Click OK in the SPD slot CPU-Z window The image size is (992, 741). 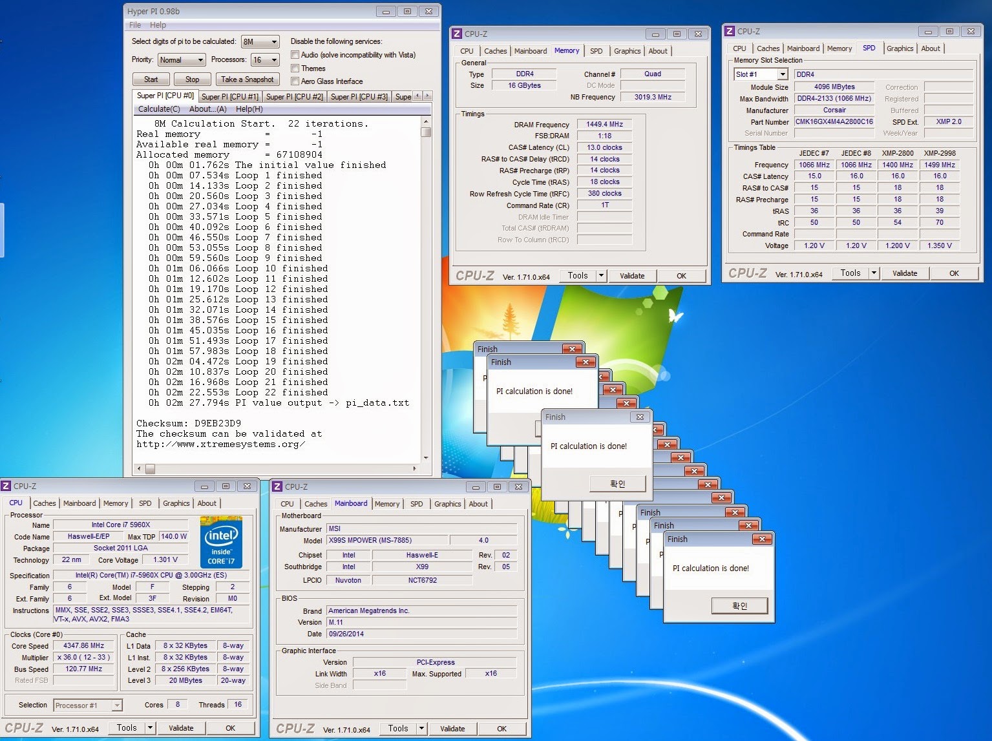[954, 273]
